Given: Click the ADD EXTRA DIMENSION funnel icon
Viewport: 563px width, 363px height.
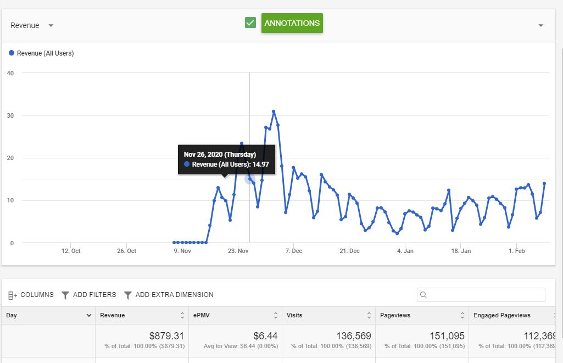Looking at the screenshot, I should [x=128, y=295].
